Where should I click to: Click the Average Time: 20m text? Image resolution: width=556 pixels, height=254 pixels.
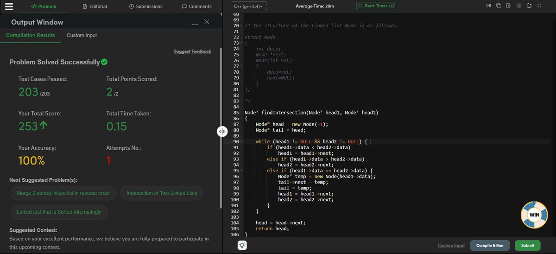315,6
